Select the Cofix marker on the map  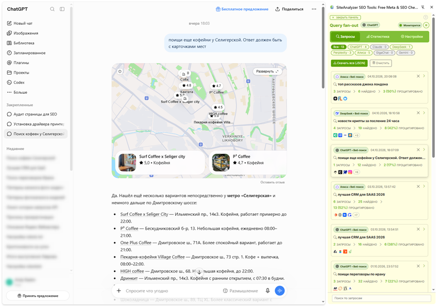184,74
